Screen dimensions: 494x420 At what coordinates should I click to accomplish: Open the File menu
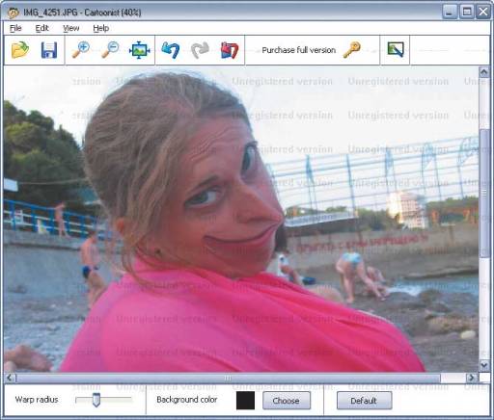pos(15,28)
